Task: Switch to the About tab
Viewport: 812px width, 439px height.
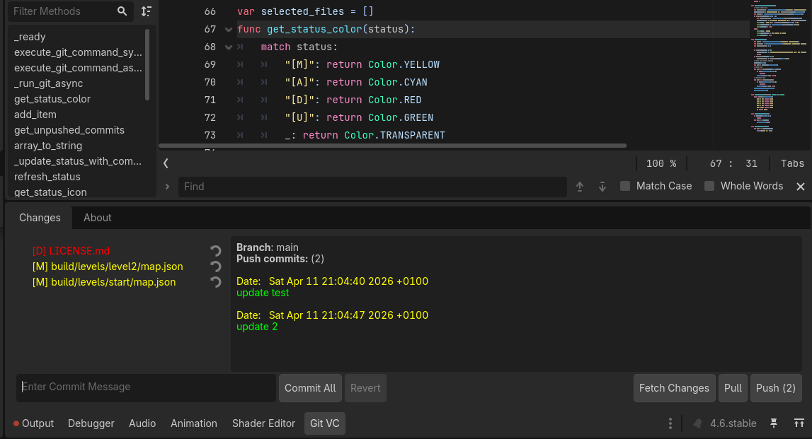Action: [98, 218]
